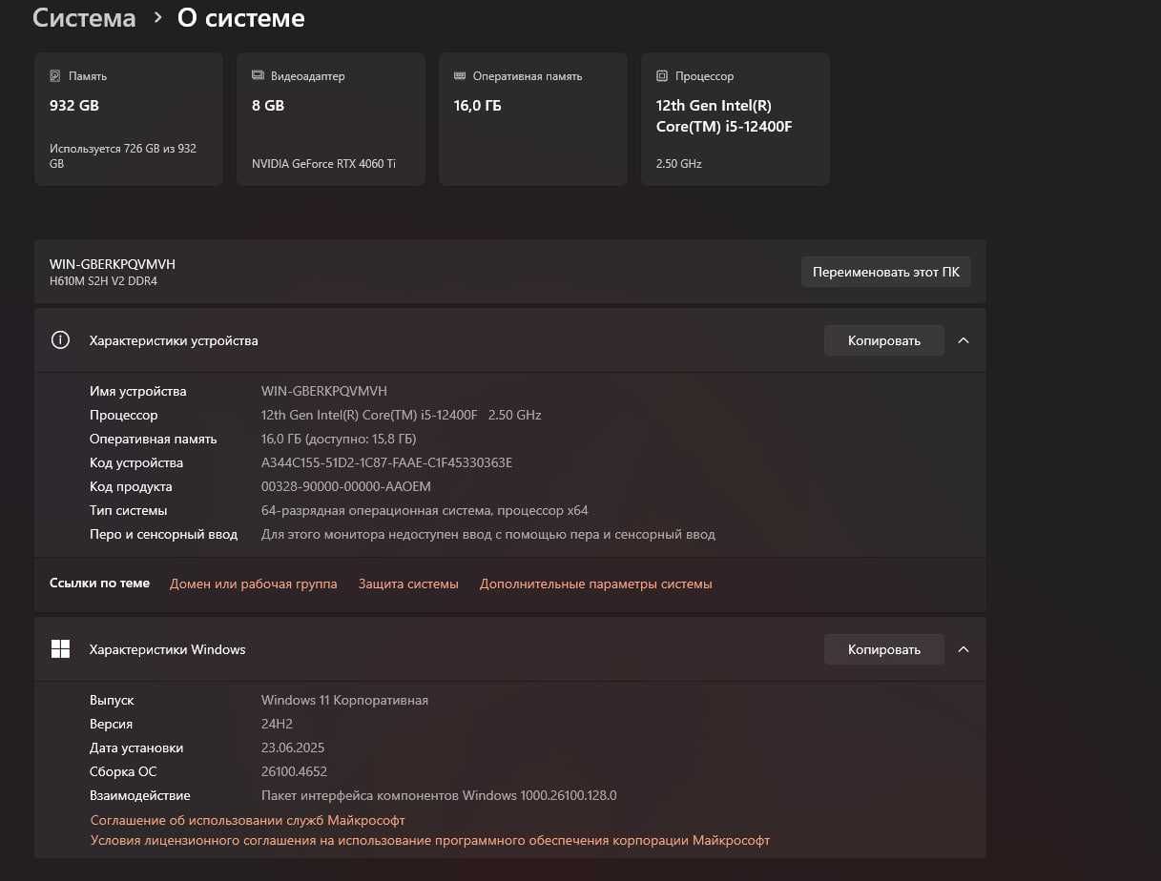The width and height of the screenshot is (1161, 881).
Task: Click the Пакет интерфейса компонентов Windows value
Action: (439, 795)
